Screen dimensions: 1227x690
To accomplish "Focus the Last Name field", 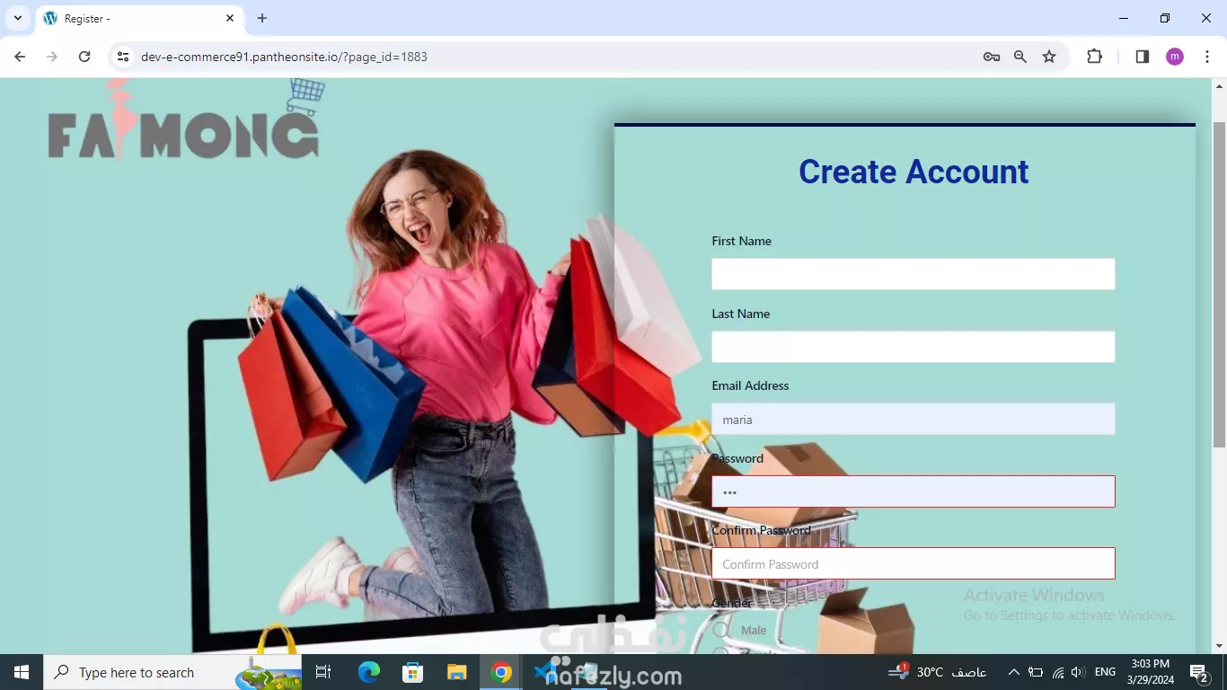I will [914, 347].
